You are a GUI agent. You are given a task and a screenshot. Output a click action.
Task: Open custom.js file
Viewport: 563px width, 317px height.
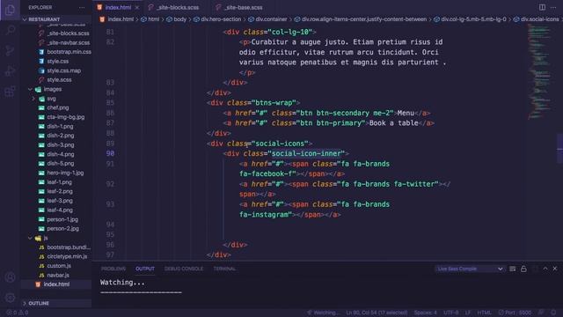point(59,266)
